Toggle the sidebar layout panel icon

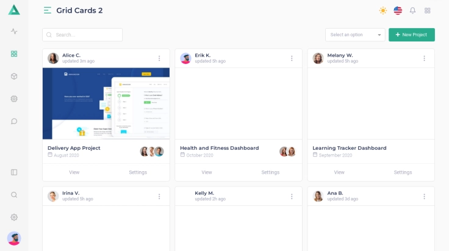click(x=14, y=172)
